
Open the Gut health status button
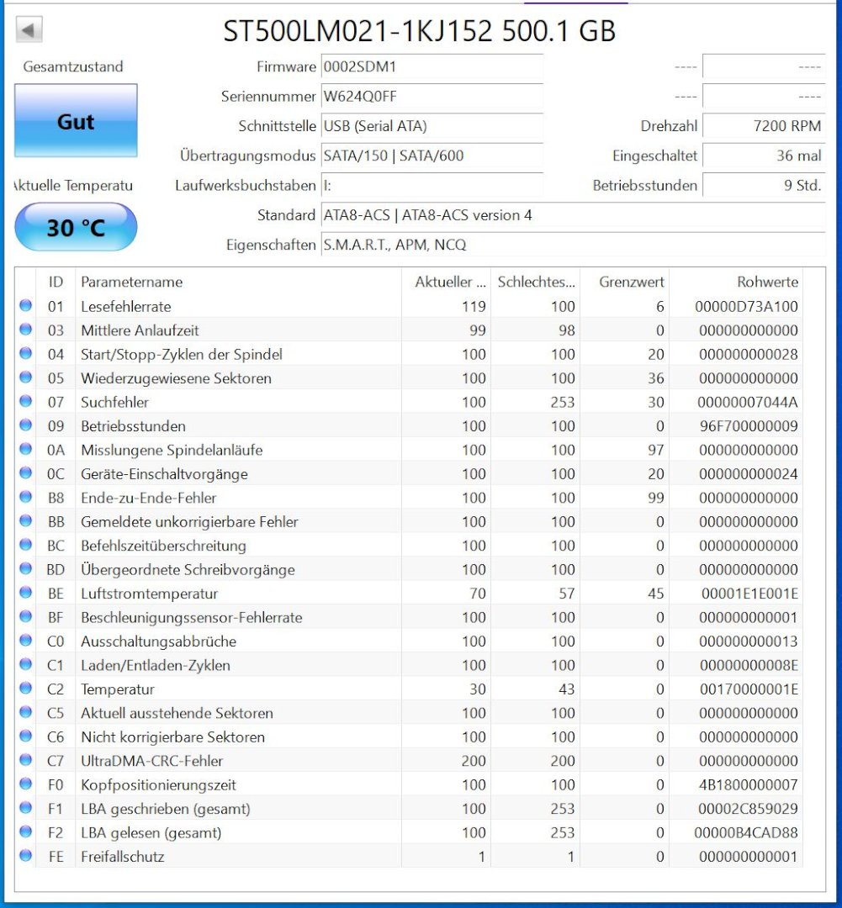coord(76,121)
